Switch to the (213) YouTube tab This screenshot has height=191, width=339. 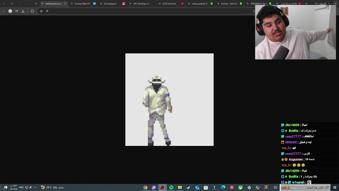pyautogui.click(x=171, y=4)
